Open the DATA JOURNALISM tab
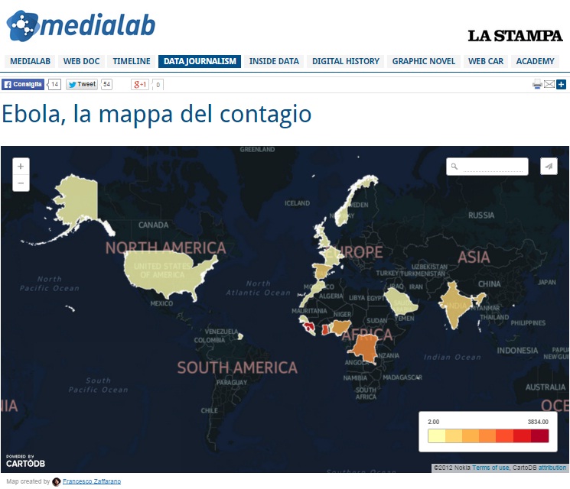This screenshot has height=489, width=570. 200,61
